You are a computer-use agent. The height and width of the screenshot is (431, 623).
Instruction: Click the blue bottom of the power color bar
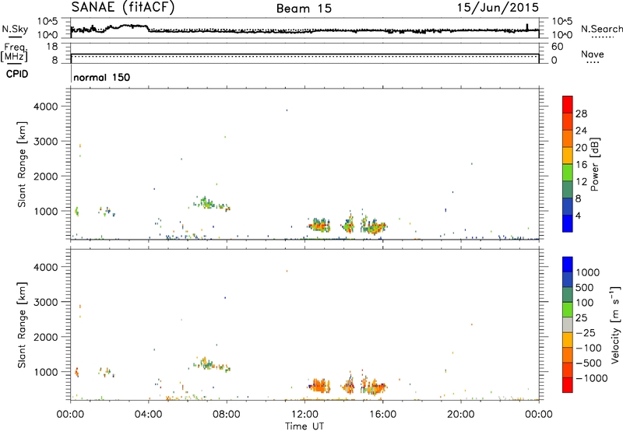coord(568,223)
